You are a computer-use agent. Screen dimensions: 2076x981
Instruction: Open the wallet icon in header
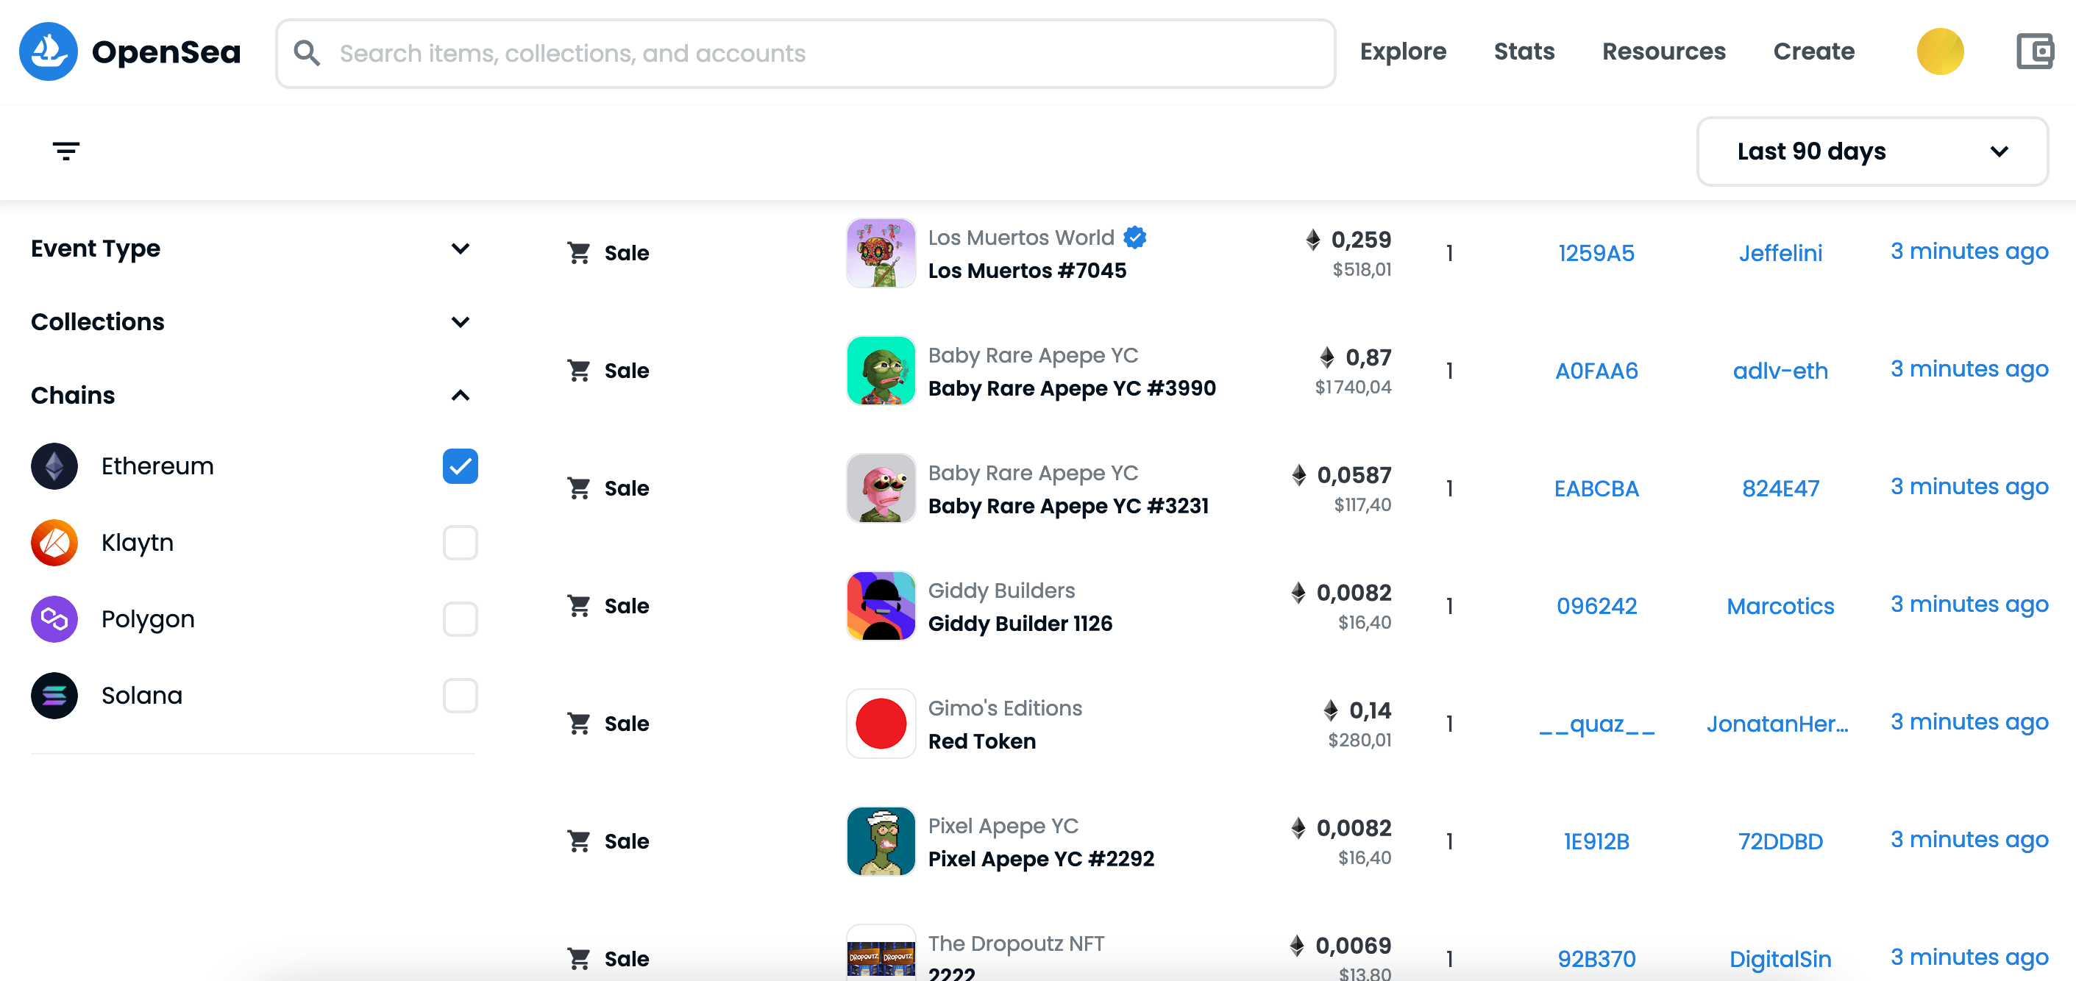pyautogui.click(x=2033, y=51)
